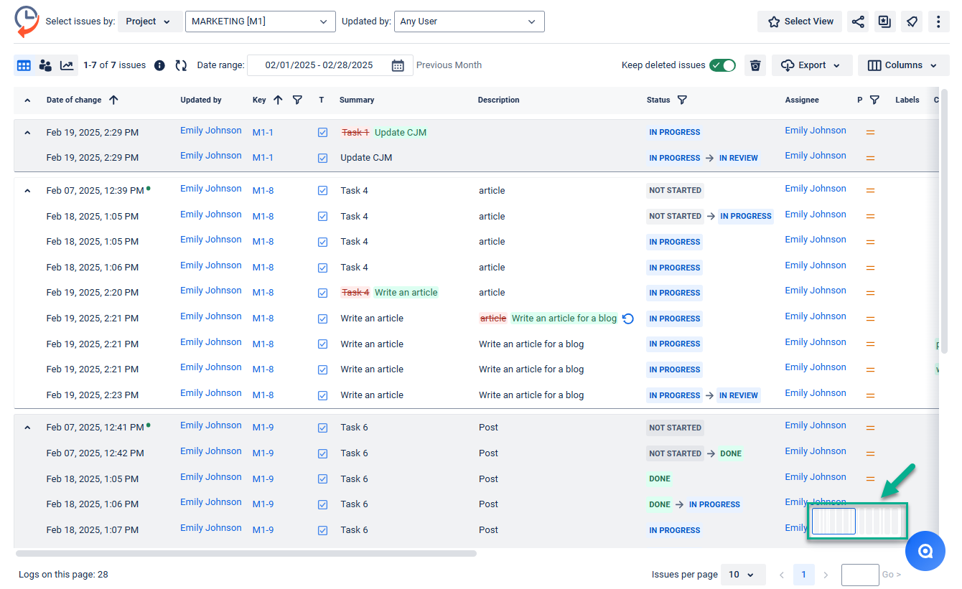Click the delete bin icon near Export
The width and height of the screenshot is (962, 589).
(755, 65)
